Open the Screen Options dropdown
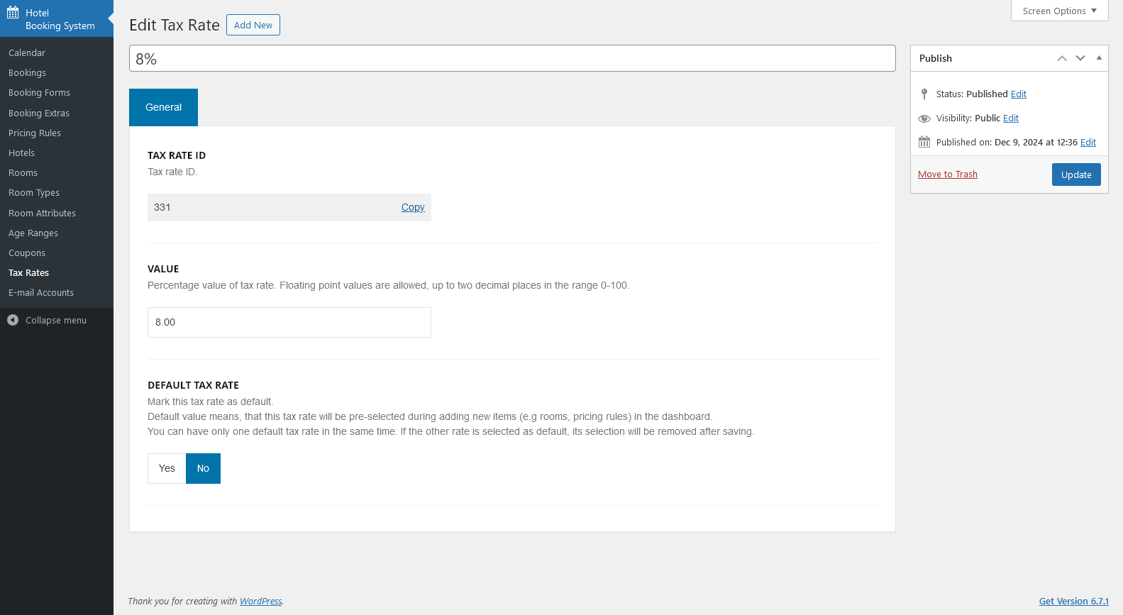1123x615 pixels. tap(1060, 11)
